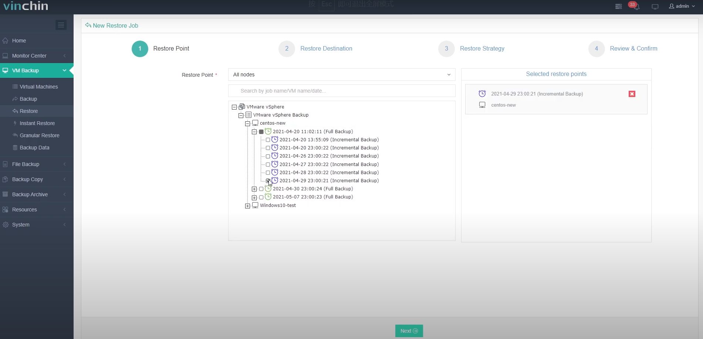Click the Resources icon in sidebar

(x=5, y=210)
